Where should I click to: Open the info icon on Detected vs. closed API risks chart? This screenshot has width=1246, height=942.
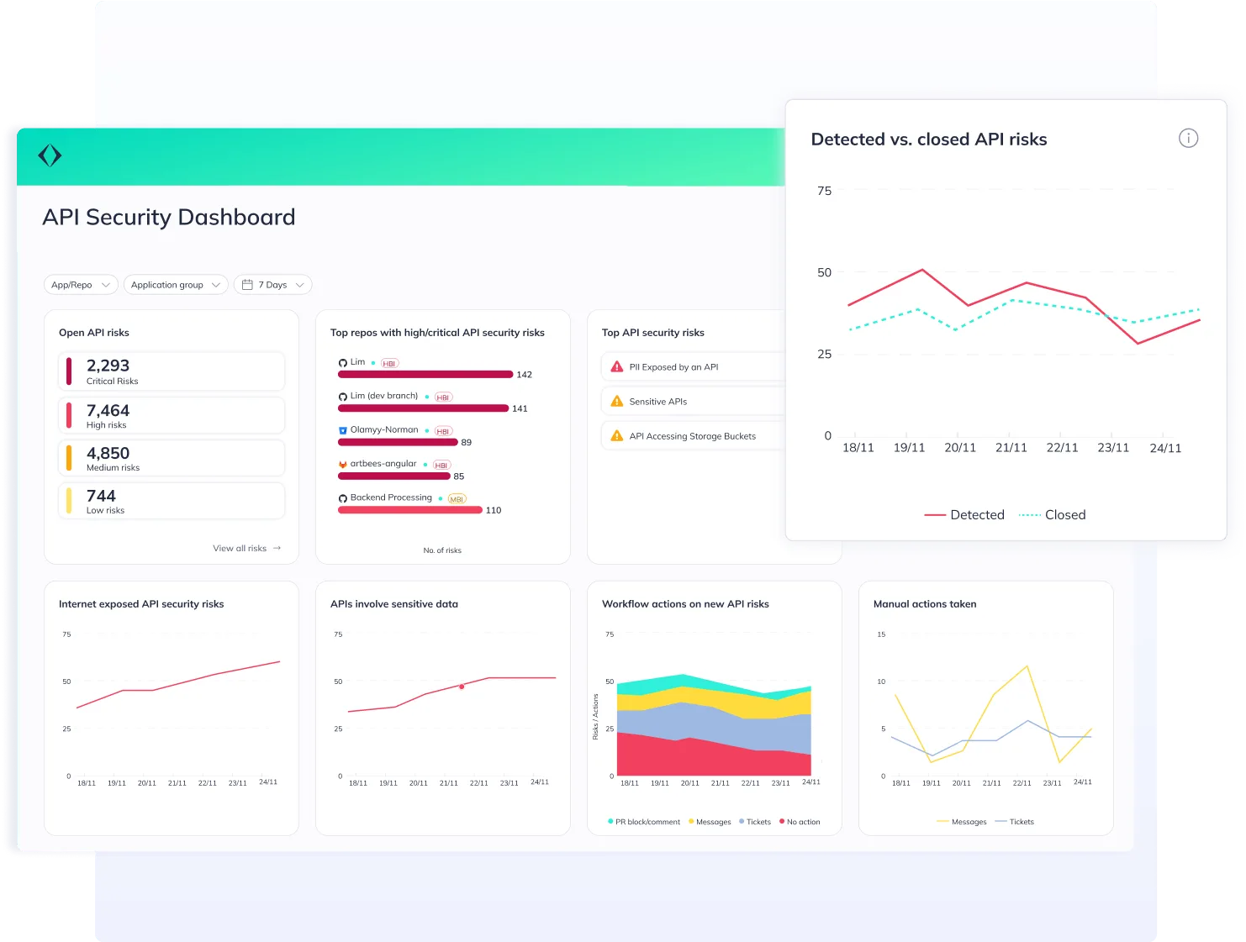pyautogui.click(x=1188, y=138)
